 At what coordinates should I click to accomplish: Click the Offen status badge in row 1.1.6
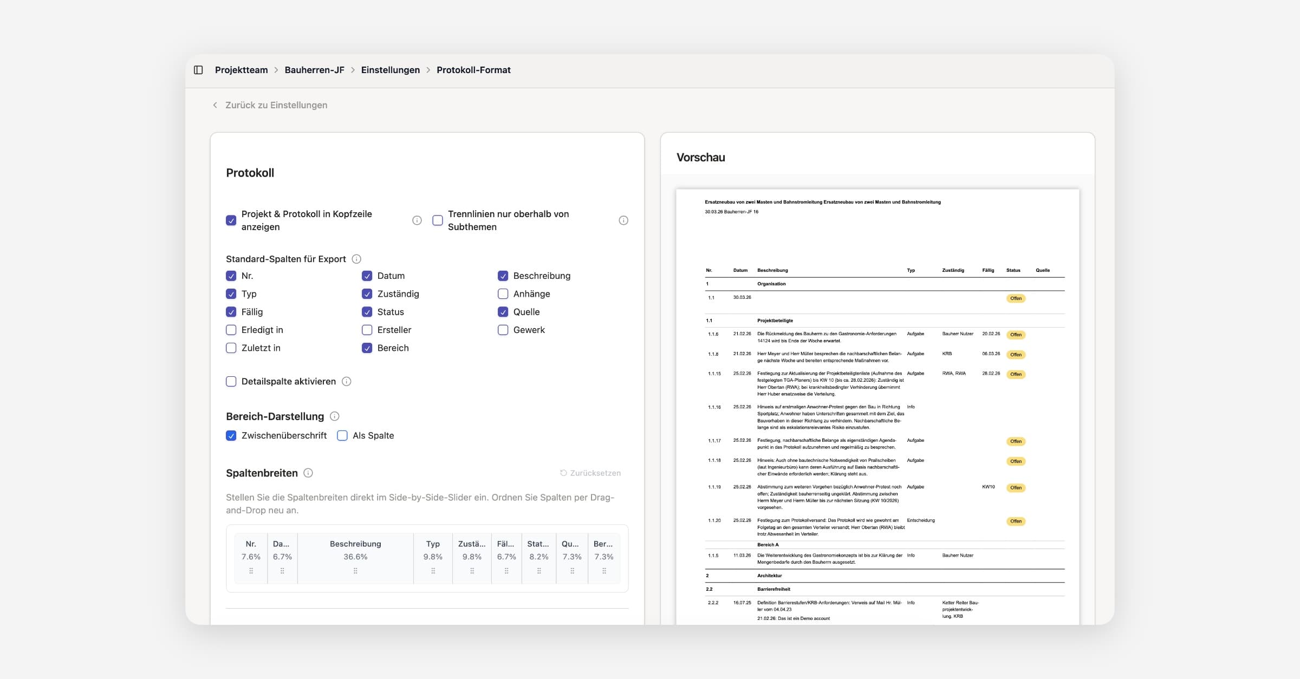click(x=1016, y=335)
